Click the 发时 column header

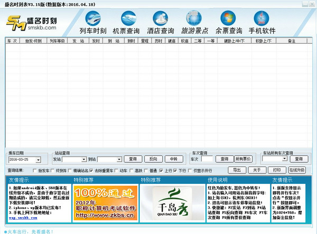(x=96, y=41)
